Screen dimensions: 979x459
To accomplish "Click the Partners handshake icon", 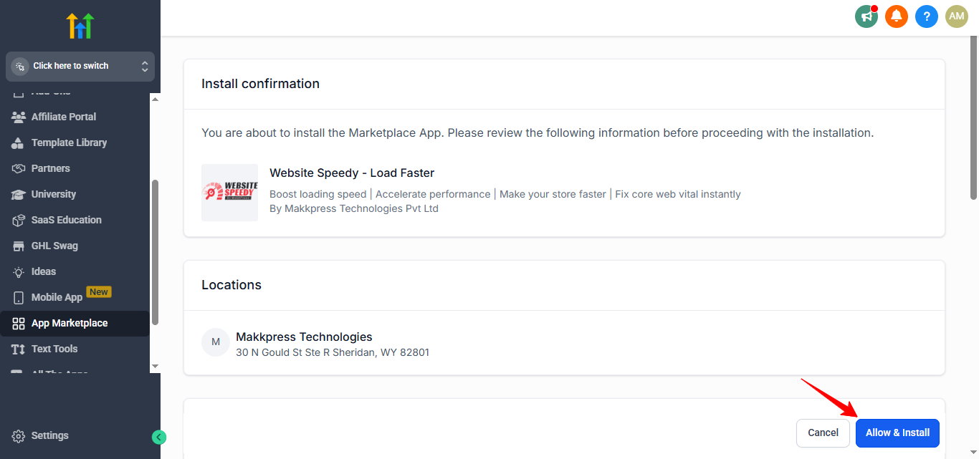I will click(19, 168).
